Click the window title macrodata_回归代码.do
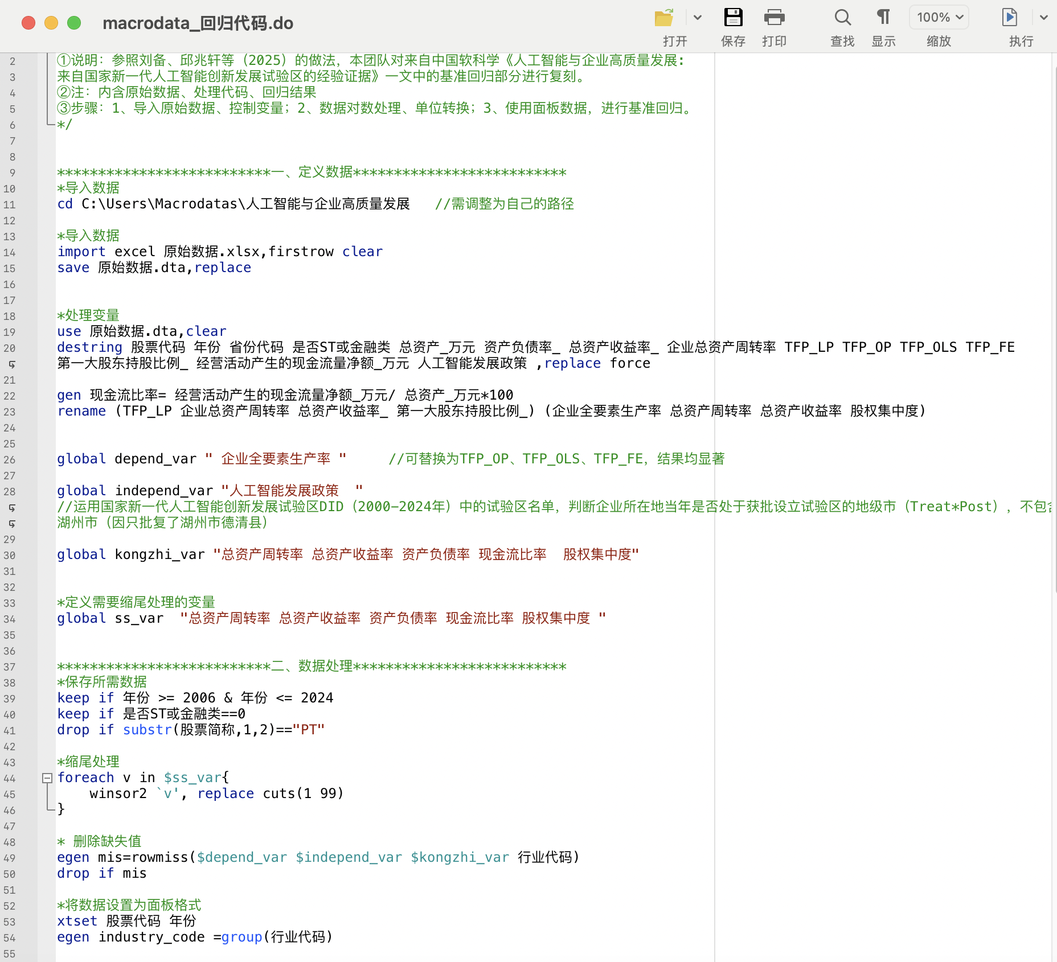The height and width of the screenshot is (962, 1057). click(x=198, y=23)
